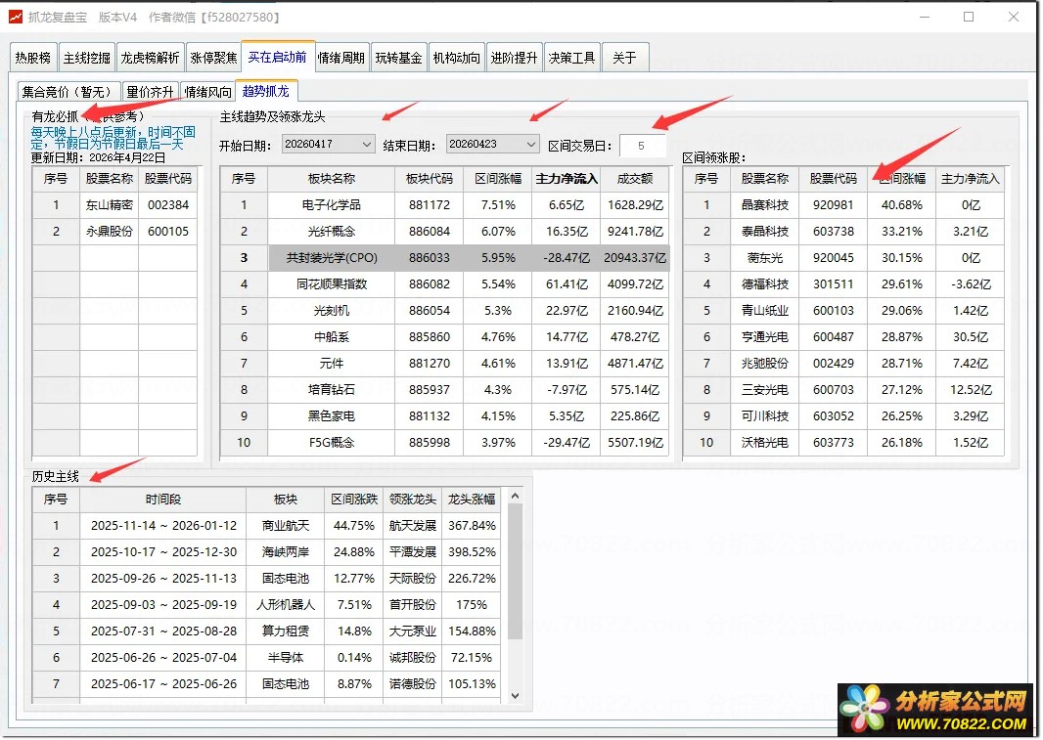Select the 商业航天 history row

coord(285,526)
